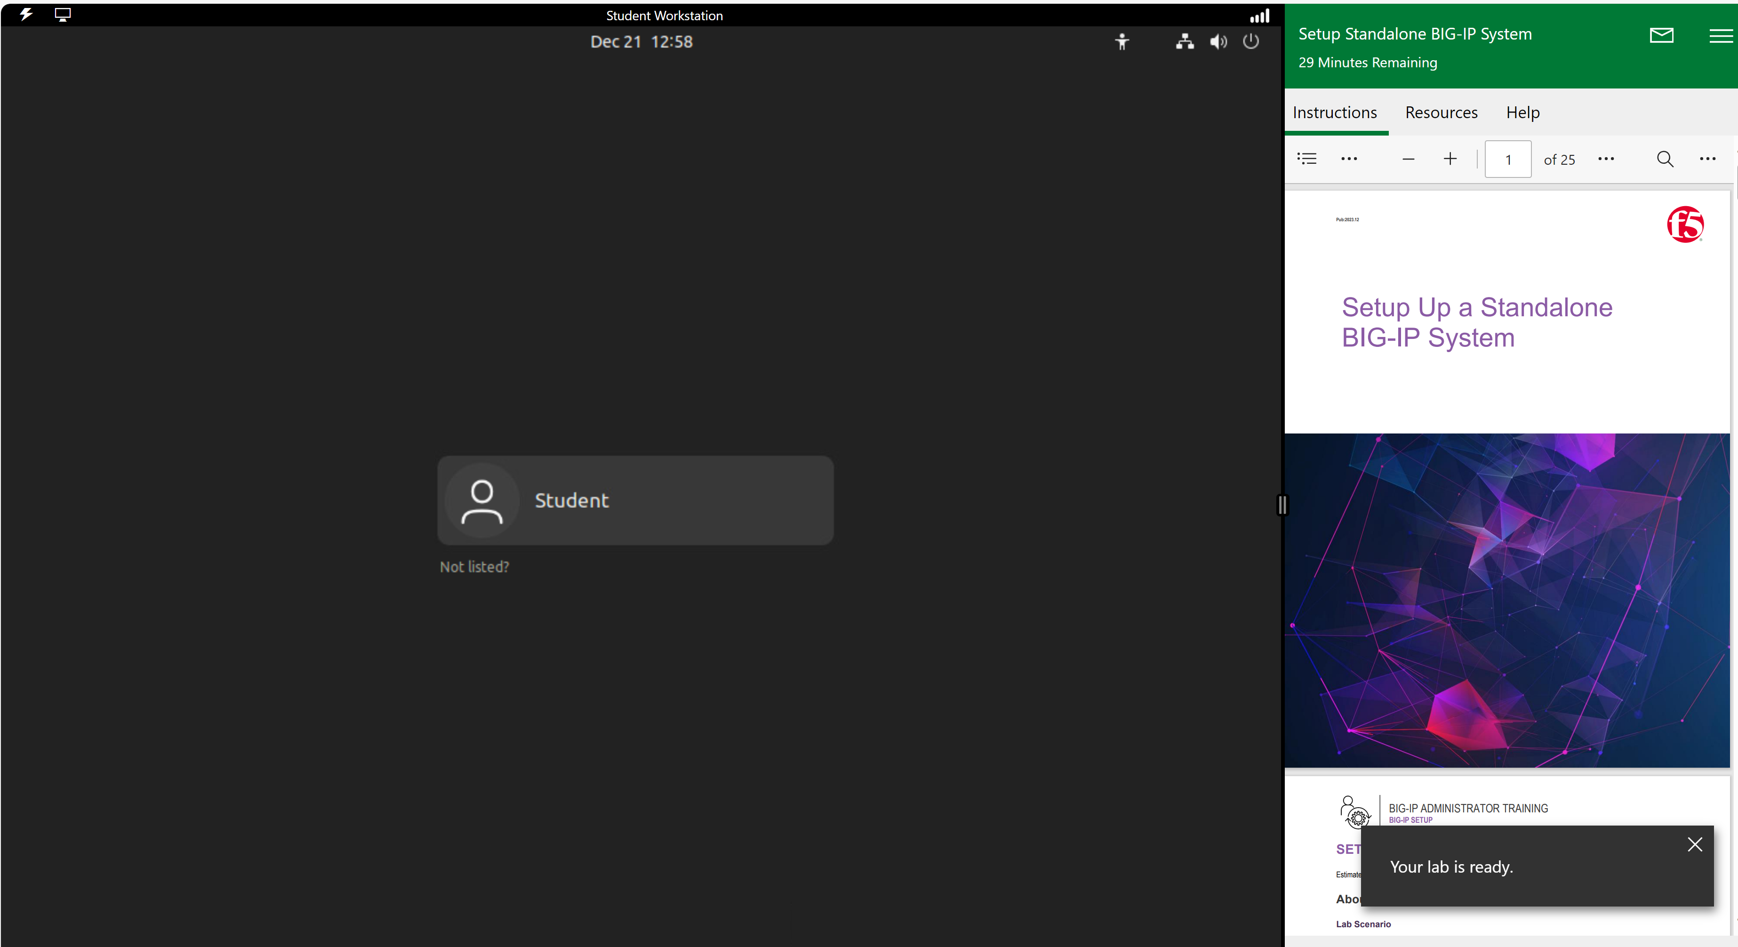Open the envelope messages icon
The width and height of the screenshot is (1738, 947).
pos(1661,35)
